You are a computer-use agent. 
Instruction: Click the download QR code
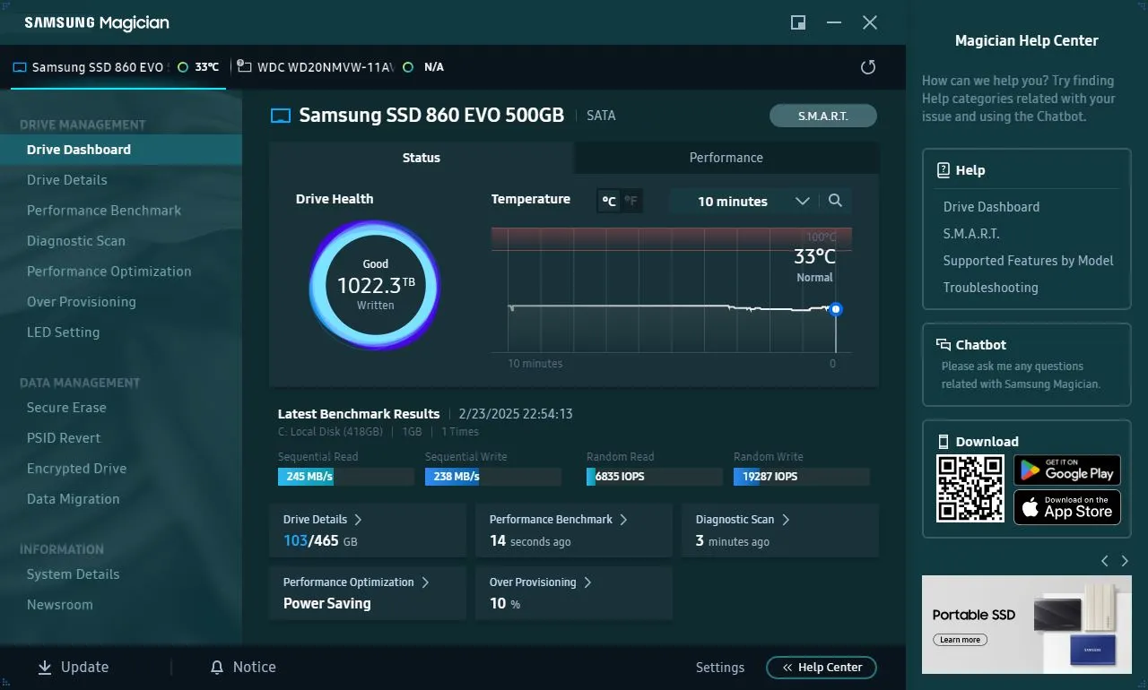(970, 488)
